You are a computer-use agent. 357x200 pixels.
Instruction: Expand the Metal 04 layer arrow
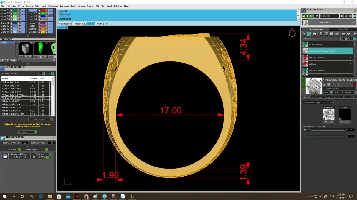(12, 19)
